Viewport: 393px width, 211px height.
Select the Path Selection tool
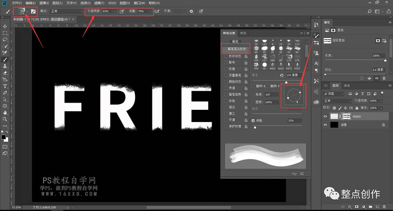click(x=5, y=99)
